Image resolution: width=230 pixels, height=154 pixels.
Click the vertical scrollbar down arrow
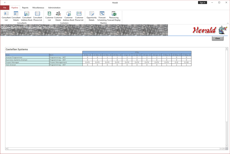tap(227, 146)
